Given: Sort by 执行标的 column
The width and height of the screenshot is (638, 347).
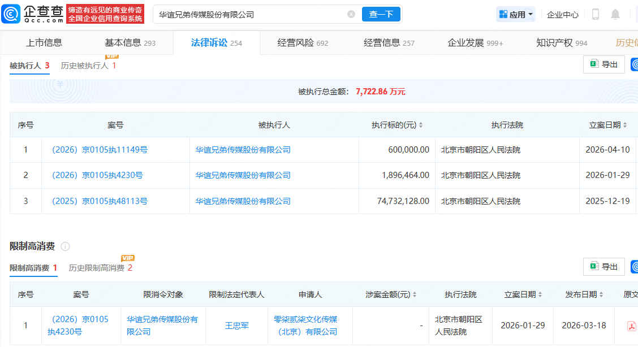Looking at the screenshot, I should 420,125.
